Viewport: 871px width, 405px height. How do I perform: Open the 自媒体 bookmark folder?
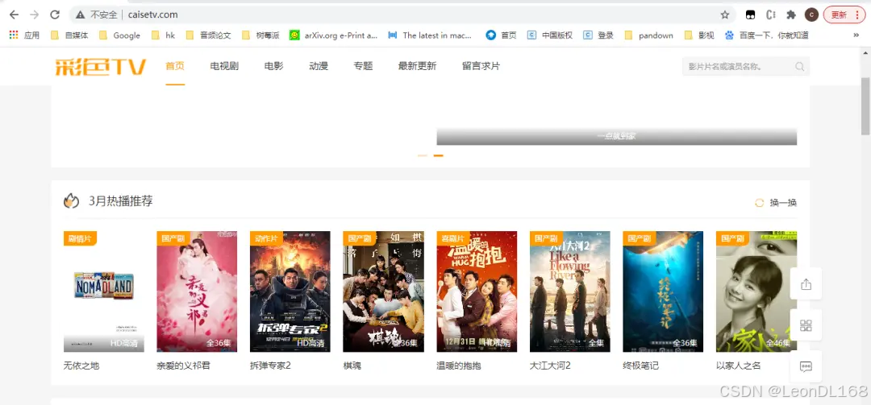(69, 35)
